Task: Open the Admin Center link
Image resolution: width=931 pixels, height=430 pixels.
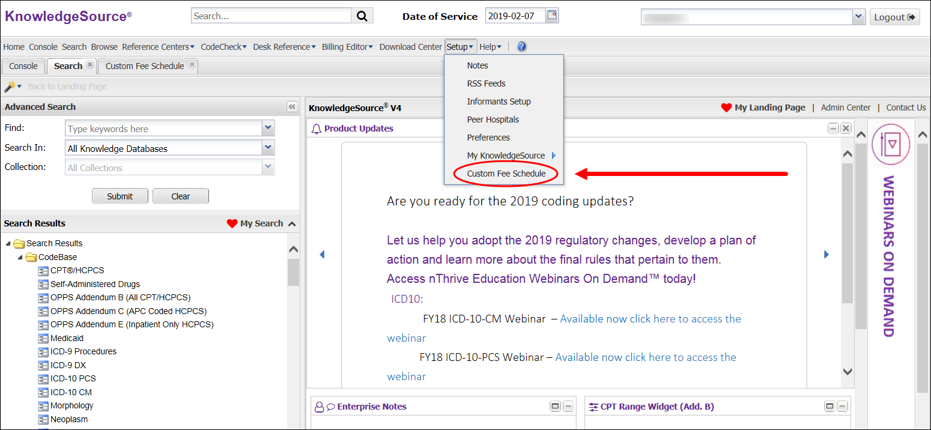Action: click(845, 107)
